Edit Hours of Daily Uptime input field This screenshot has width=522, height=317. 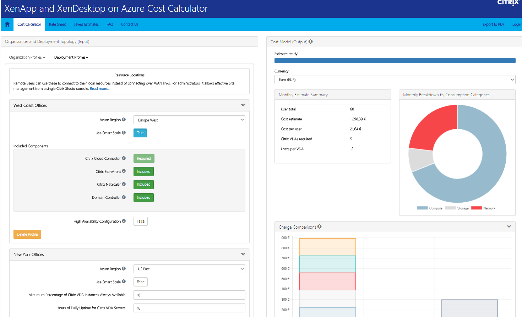189,308
